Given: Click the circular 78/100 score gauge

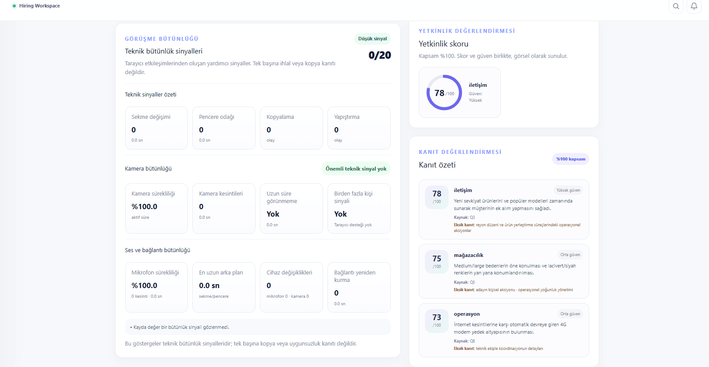Looking at the screenshot, I should (x=444, y=93).
